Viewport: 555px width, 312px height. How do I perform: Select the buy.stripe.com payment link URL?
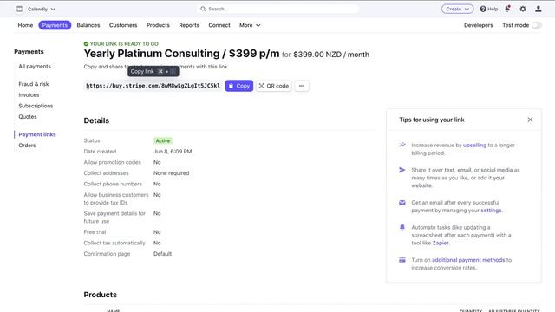pyautogui.click(x=153, y=86)
